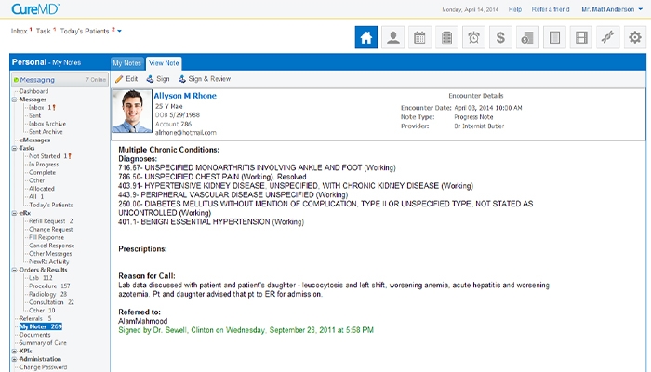Expand the KPIs tree node
This screenshot has width=651, height=372.
(15, 351)
